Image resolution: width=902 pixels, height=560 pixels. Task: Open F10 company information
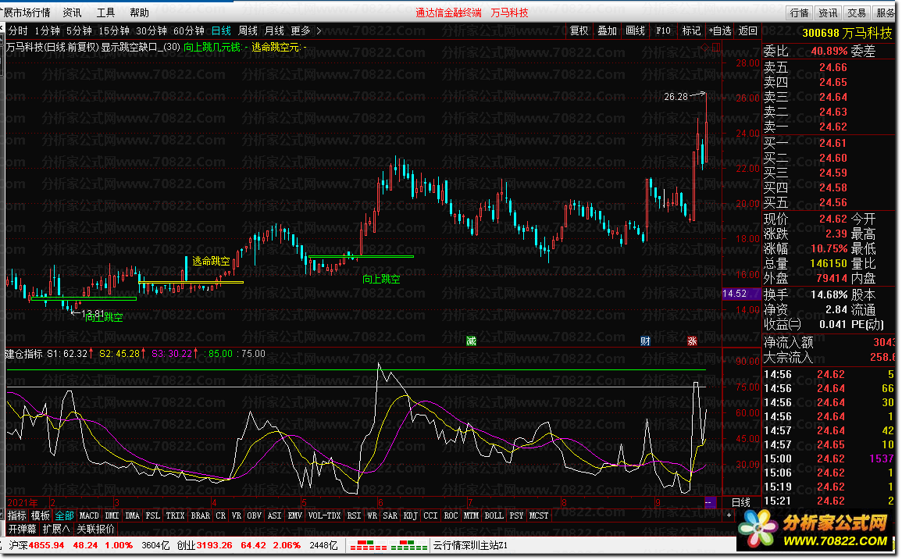click(x=663, y=31)
